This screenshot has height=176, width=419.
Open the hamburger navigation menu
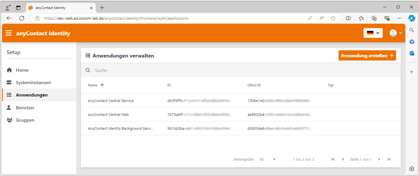(9, 33)
